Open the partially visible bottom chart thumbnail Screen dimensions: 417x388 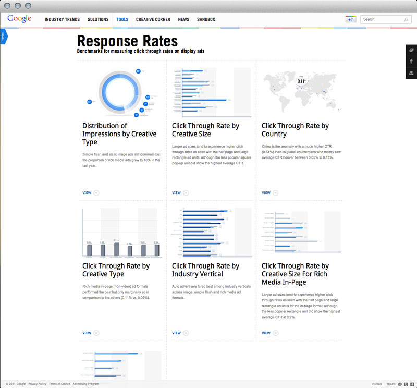[x=121, y=365]
